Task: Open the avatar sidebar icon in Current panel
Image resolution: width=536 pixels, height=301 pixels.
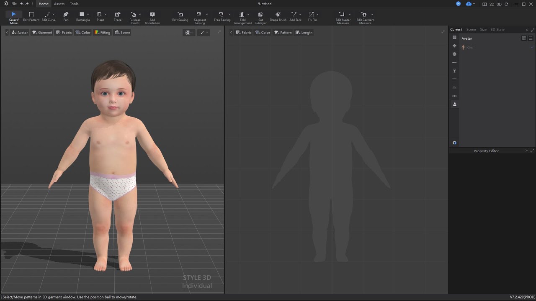Action: pos(454,105)
